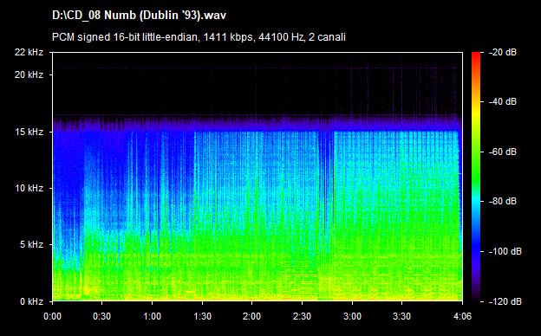
Task: Click the file title D:\CD_08 Numb (Dublin '93).wav
Action: click(139, 16)
